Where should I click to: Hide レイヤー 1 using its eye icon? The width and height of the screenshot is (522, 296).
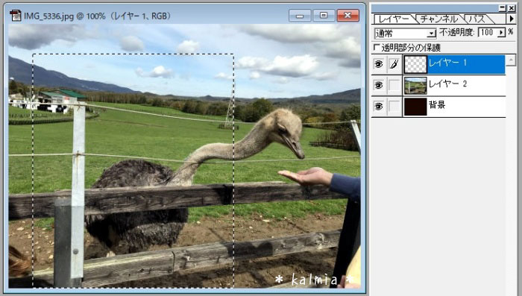(379, 64)
